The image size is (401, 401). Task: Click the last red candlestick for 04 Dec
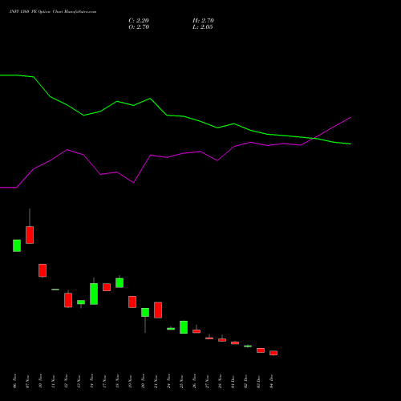tap(273, 353)
